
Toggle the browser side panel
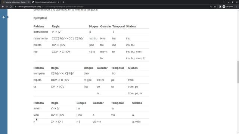(x=220, y=7)
